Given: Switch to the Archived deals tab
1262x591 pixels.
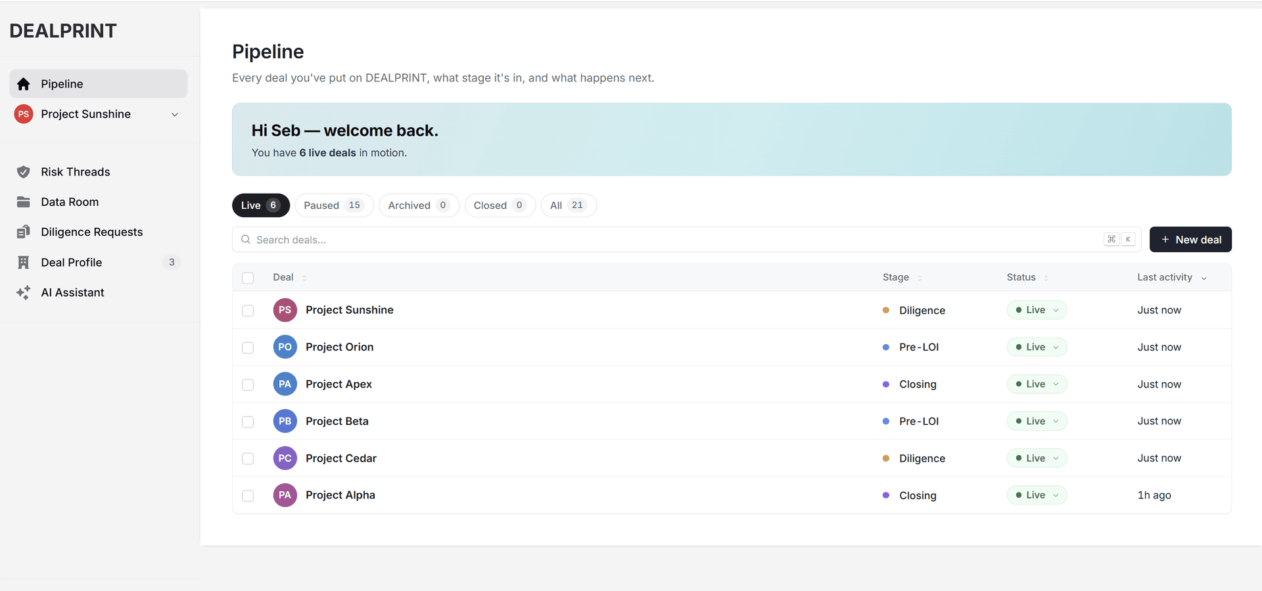Looking at the screenshot, I should [x=419, y=206].
